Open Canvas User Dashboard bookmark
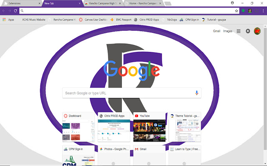 [x=93, y=20]
